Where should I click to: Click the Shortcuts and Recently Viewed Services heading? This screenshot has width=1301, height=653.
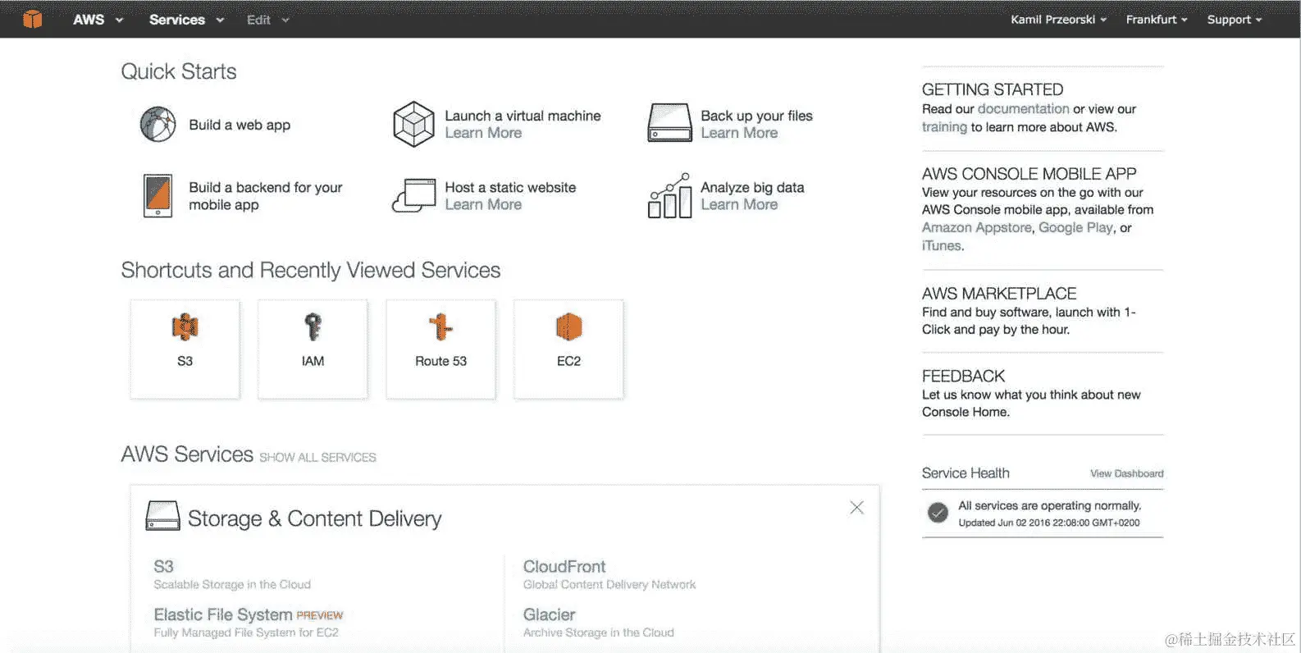click(310, 270)
